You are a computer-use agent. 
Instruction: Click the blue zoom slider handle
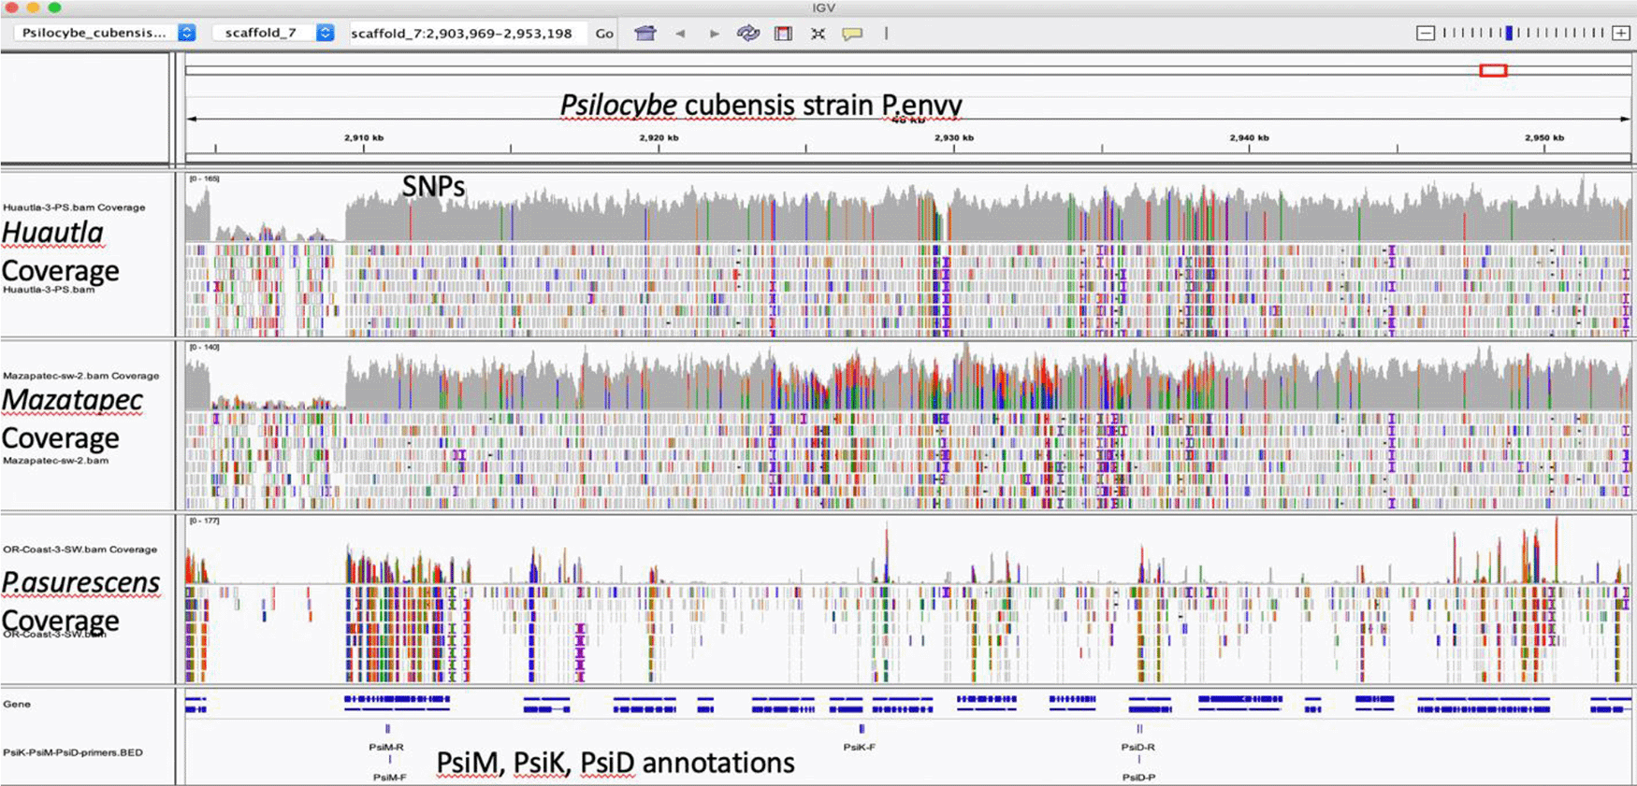point(1509,34)
